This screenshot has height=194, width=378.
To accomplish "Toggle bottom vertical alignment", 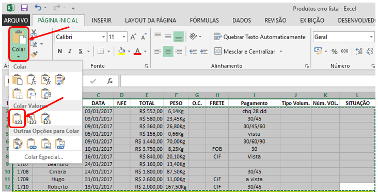I will tap(178, 37).
